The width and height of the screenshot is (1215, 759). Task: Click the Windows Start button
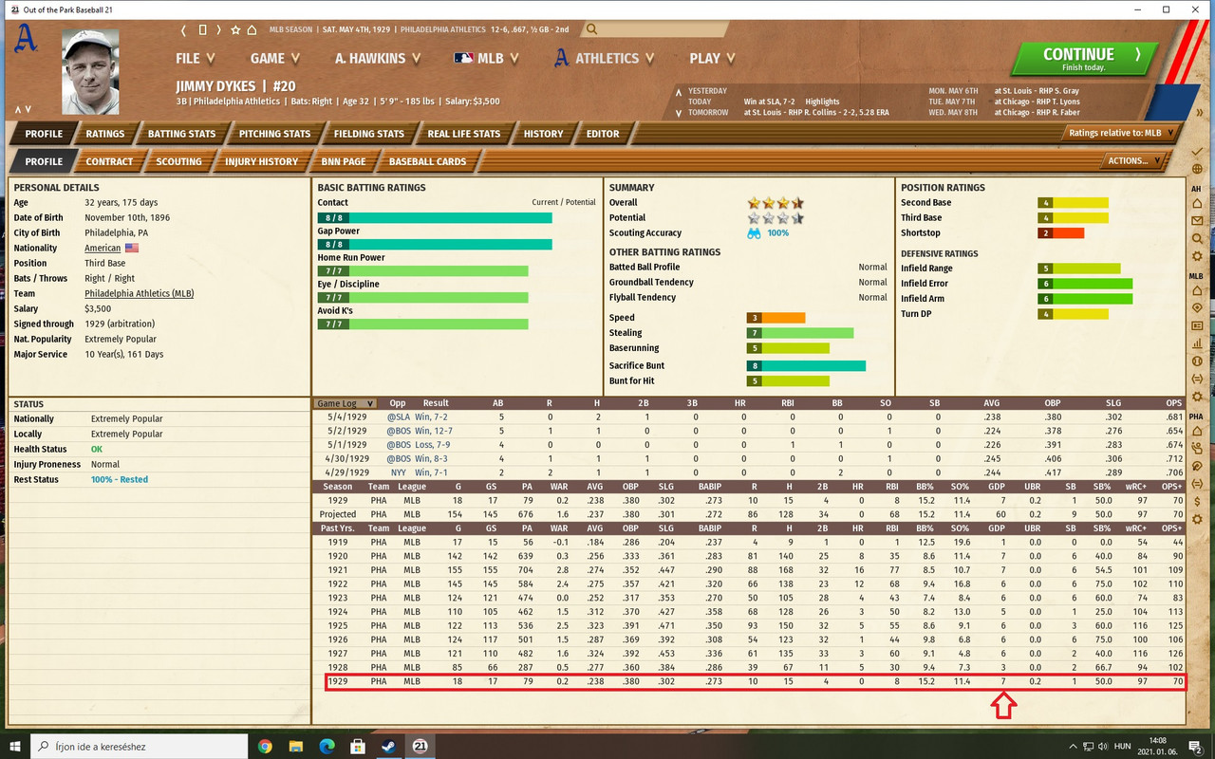point(14,747)
